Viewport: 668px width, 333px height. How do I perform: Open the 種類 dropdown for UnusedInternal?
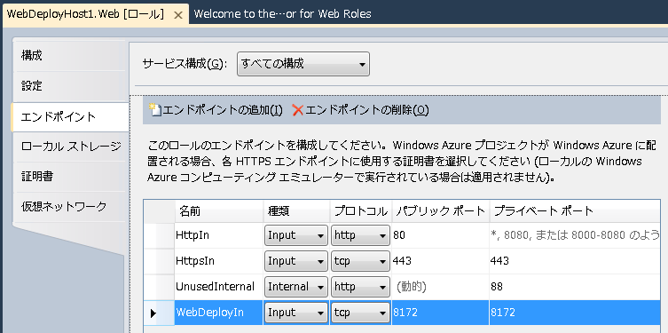(x=296, y=287)
